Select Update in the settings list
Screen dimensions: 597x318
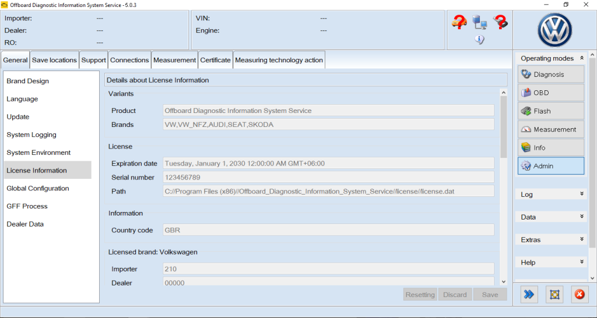(48, 117)
